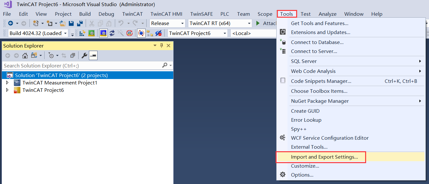Viewport: 429px width, 184px height.
Task: Select Code Snippets Manager entry
Action: click(x=350, y=81)
